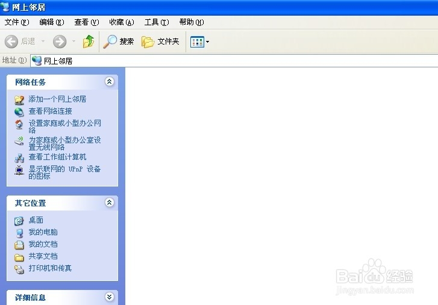Go to 共享文档 link
This screenshot has height=305, width=438.
[x=43, y=256]
